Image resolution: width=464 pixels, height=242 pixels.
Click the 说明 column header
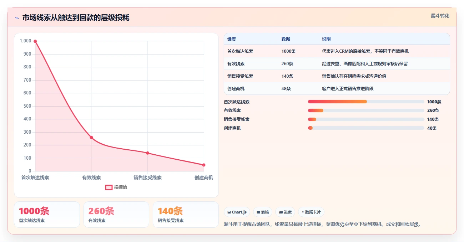(326, 39)
